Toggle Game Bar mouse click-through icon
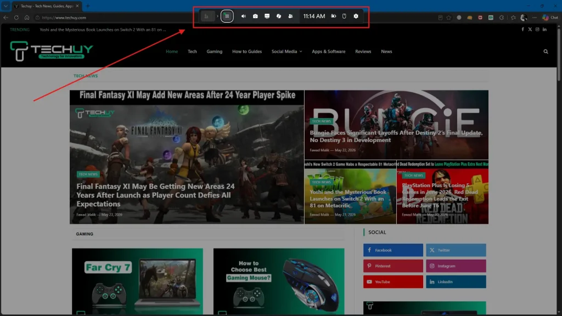 pos(344,16)
